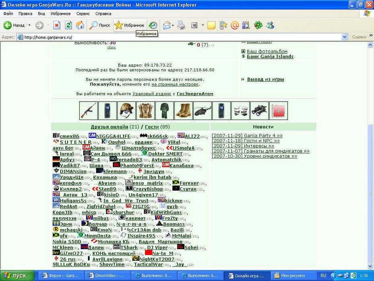Open the Банк Ganja Islands link
The image size is (374, 281).
coord(270,57)
